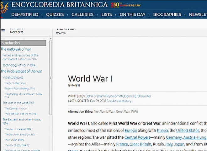207x151 pixels.
Task: Open The war in the west, 1914
Action: (19, 103)
